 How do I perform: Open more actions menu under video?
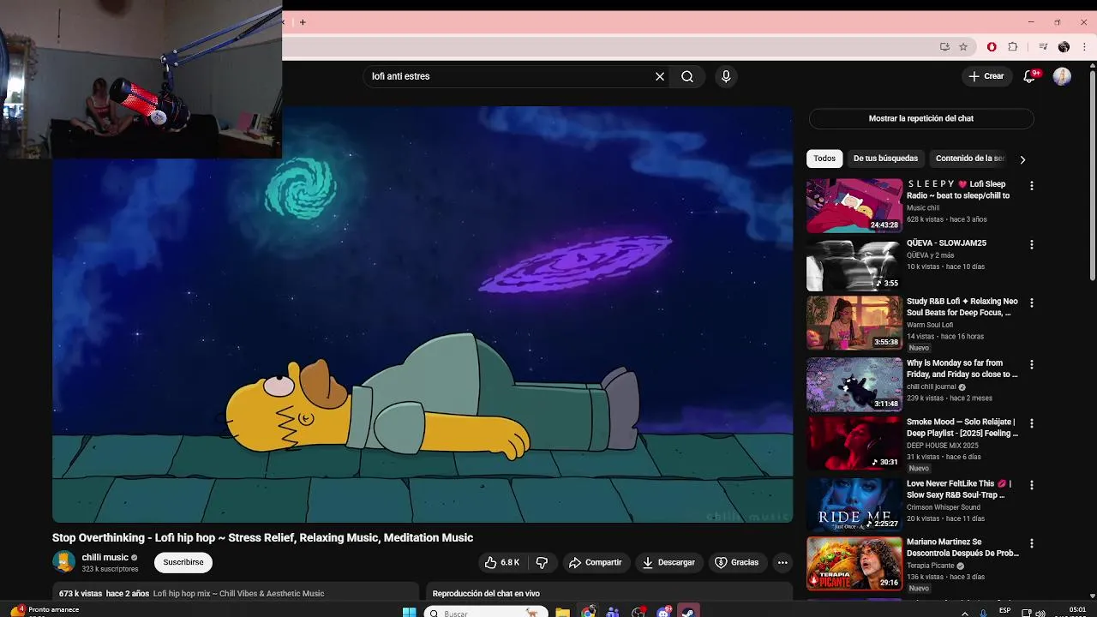click(x=782, y=562)
